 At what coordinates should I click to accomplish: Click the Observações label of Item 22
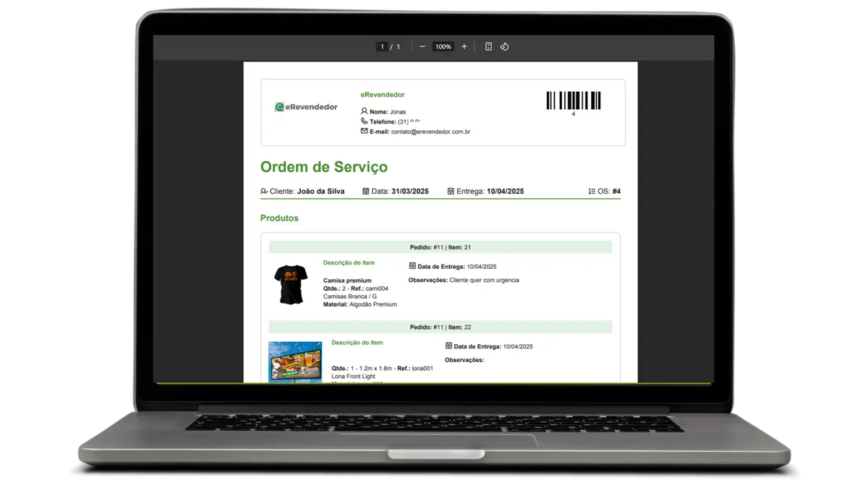coord(464,360)
